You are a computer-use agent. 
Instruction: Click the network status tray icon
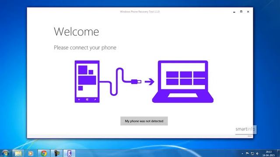tap(252, 153)
